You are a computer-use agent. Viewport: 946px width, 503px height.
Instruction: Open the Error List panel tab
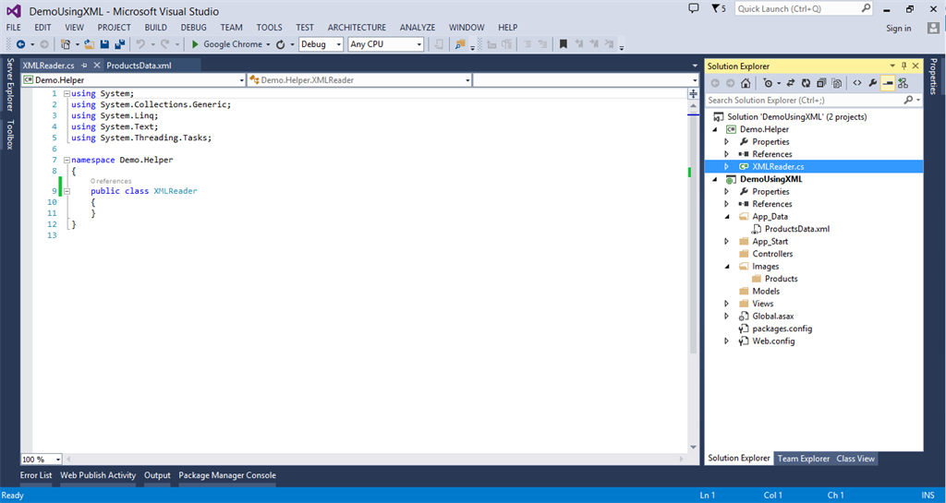click(x=36, y=475)
